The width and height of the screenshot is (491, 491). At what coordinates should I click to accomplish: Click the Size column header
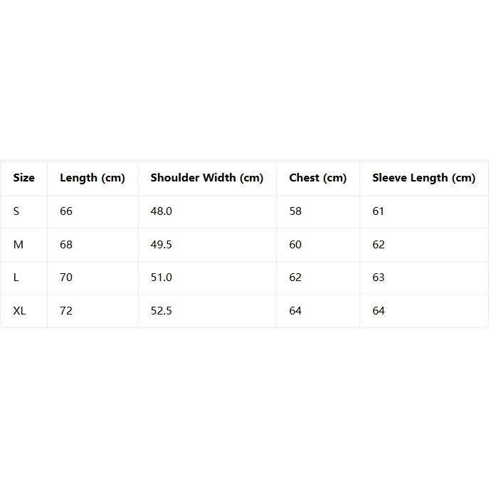[x=23, y=178]
